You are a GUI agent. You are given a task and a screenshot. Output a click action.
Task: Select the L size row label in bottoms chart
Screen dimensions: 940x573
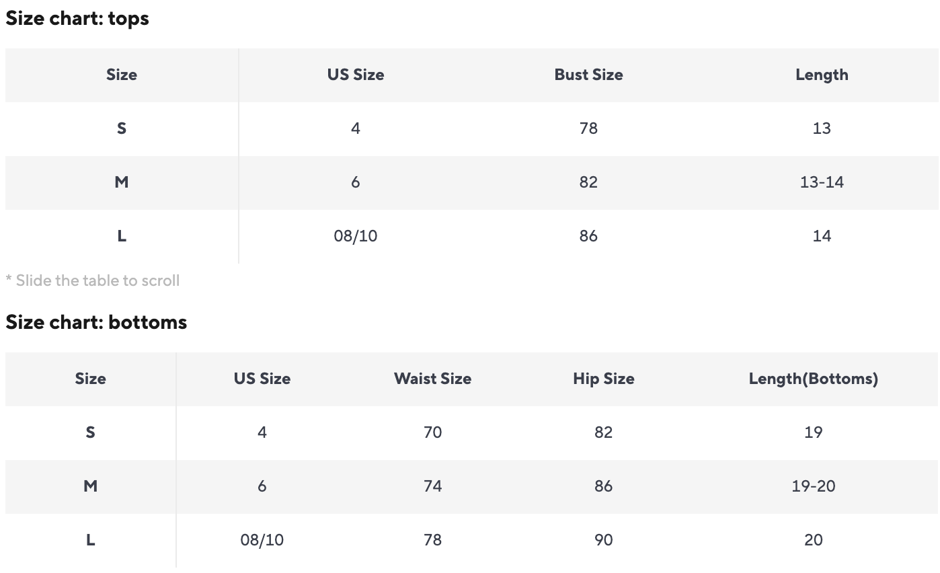91,540
